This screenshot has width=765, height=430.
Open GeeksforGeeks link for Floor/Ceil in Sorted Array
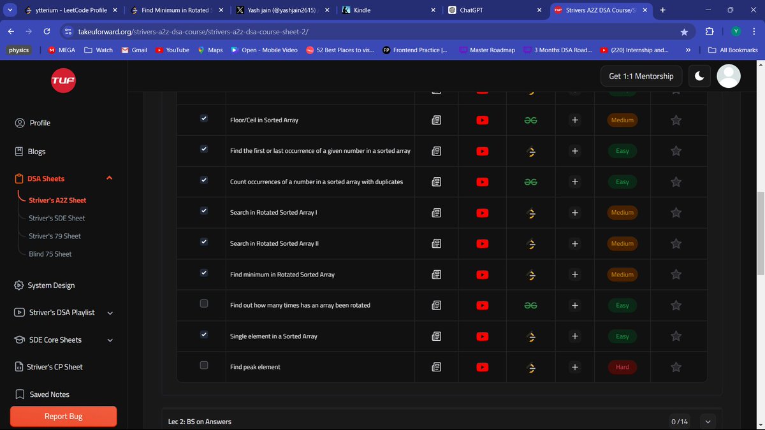pos(530,120)
